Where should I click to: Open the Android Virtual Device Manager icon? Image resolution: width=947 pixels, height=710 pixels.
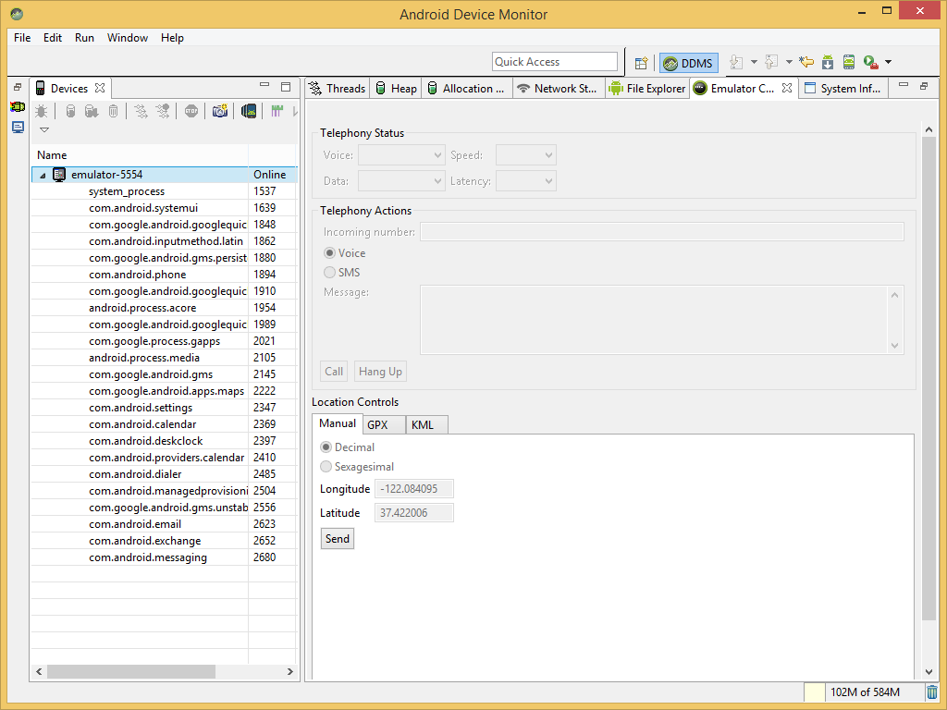[x=849, y=62]
